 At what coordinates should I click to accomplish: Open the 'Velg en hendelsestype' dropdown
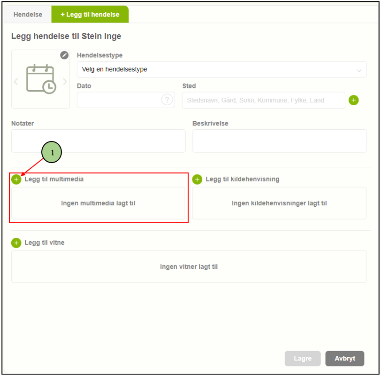[x=221, y=70]
